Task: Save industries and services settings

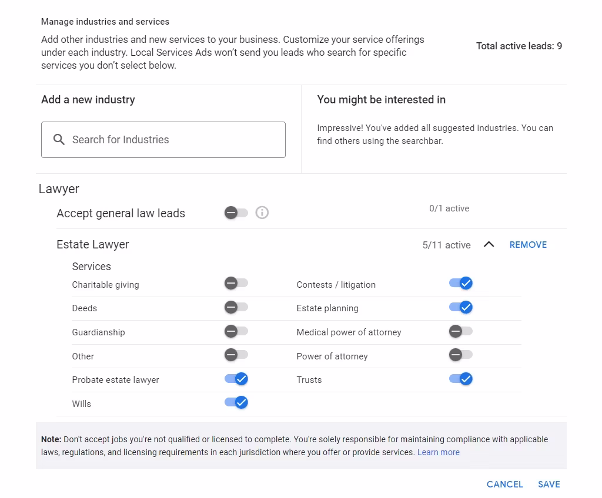Action: 549,484
